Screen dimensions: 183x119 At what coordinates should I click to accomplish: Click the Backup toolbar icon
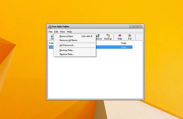tap(108, 37)
